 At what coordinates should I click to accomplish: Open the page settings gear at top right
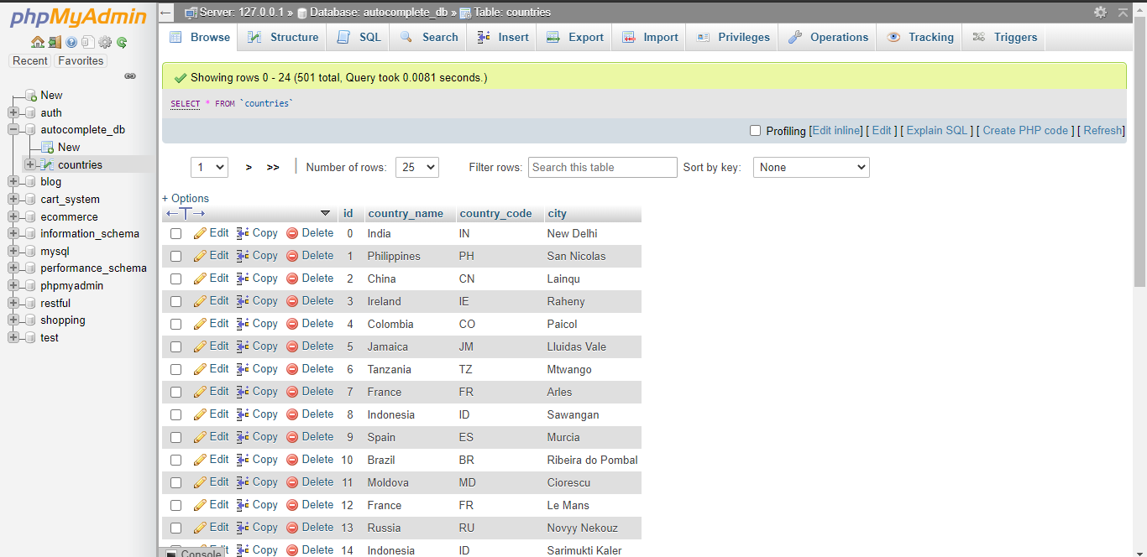(1102, 12)
